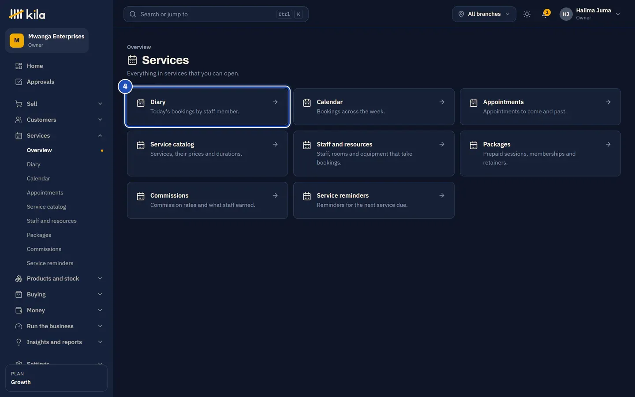
Task: Click the HJ user avatar
Action: point(566,14)
